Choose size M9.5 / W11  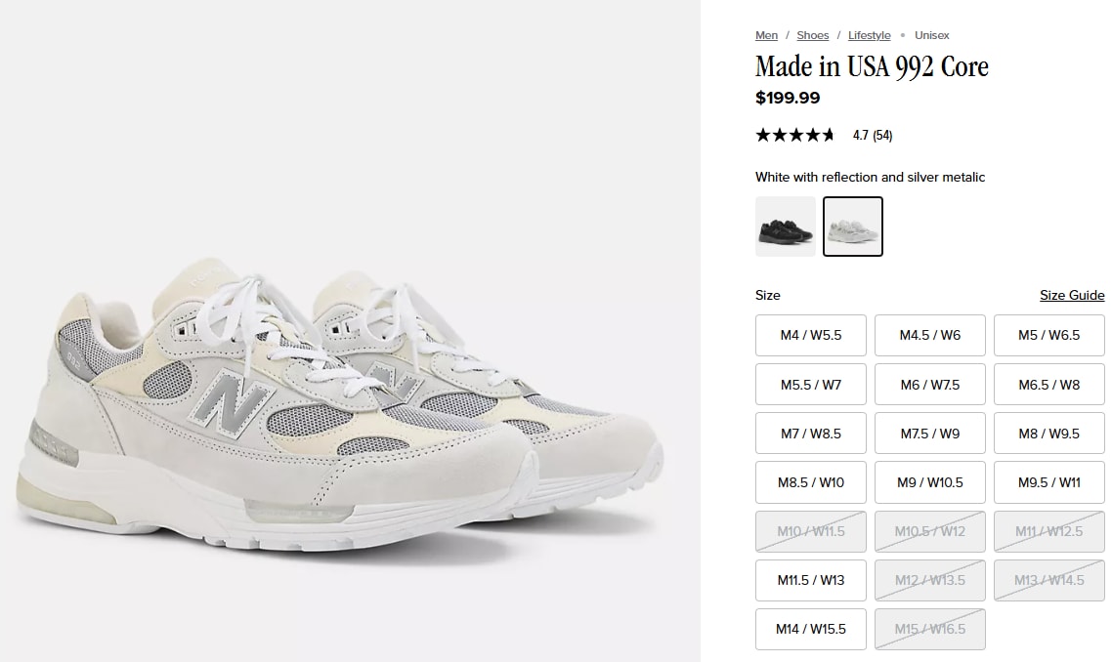pos(1048,482)
